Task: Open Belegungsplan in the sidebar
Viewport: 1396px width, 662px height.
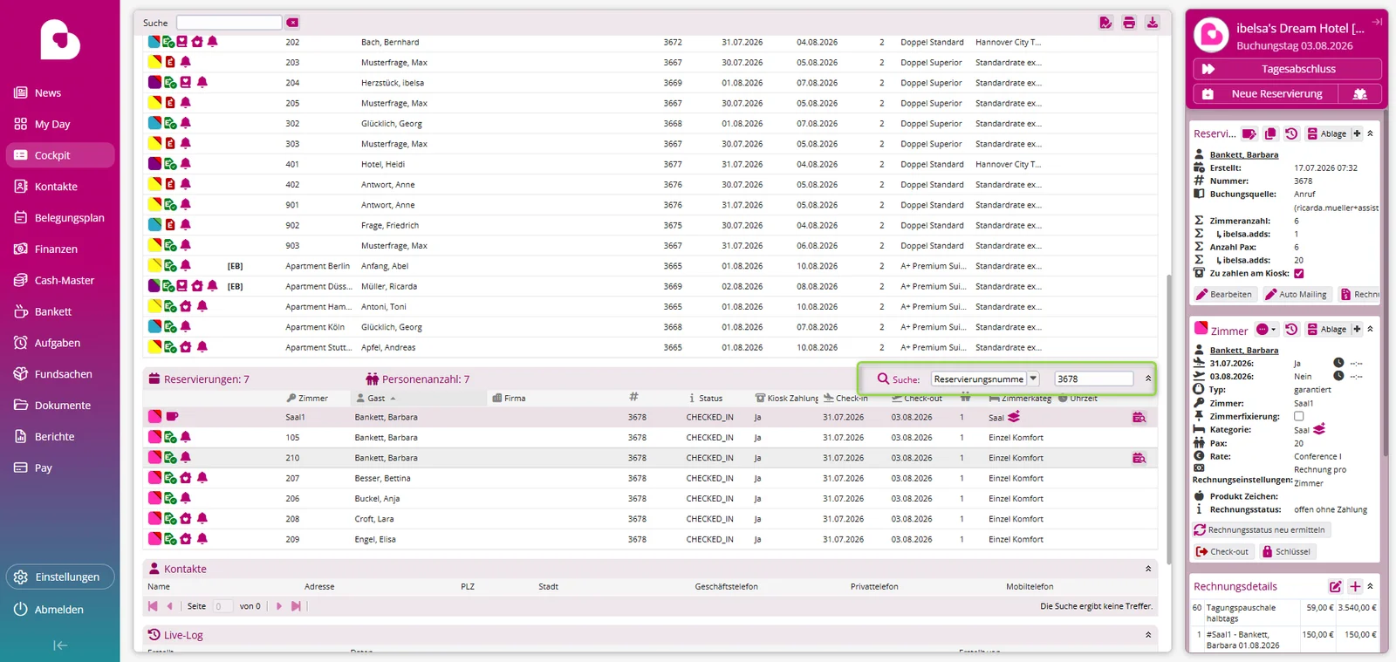Action: point(60,218)
